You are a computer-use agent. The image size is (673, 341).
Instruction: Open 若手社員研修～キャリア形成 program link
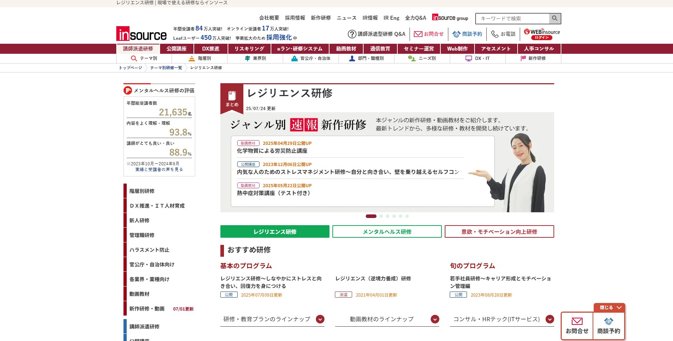[x=500, y=282]
